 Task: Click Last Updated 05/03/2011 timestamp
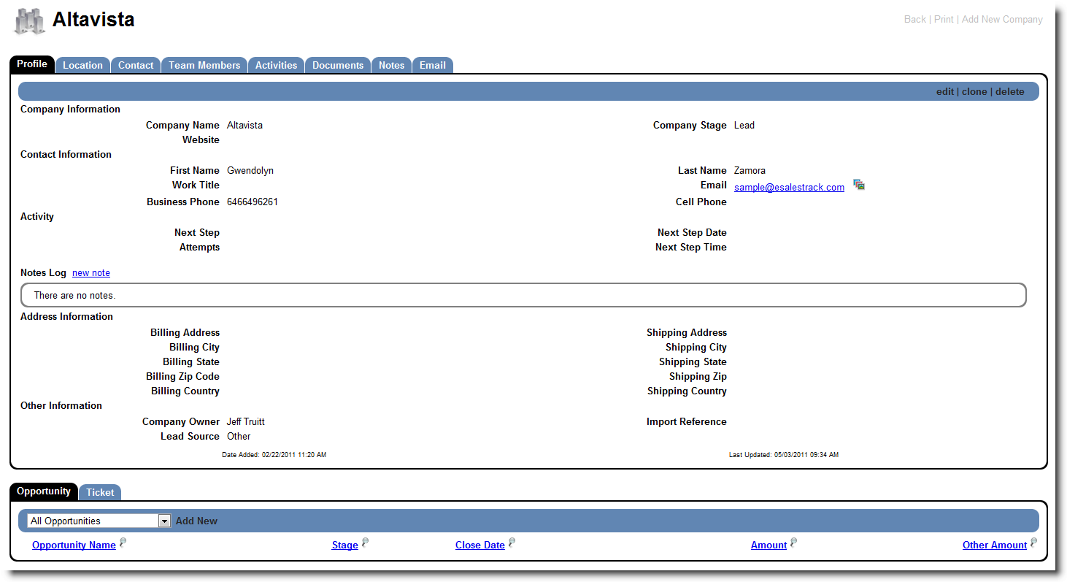pos(784,454)
